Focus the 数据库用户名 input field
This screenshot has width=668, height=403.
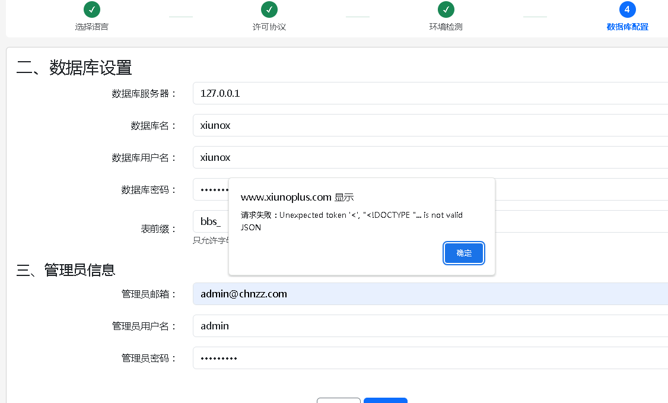tap(430, 157)
